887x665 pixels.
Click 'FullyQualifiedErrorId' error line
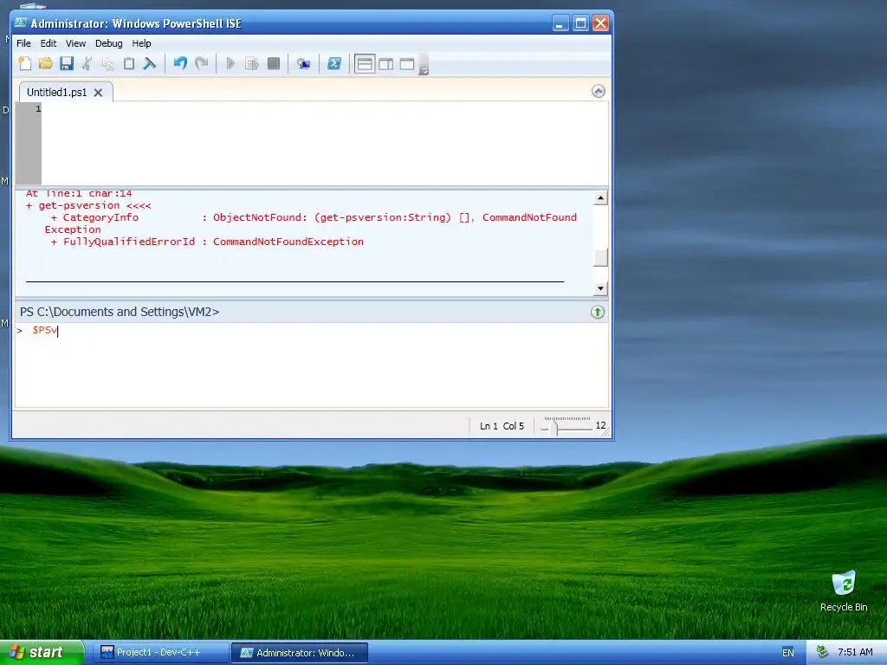click(207, 242)
